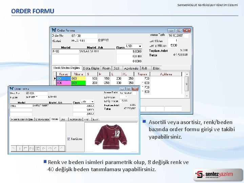The height and width of the screenshot is (183, 244).
Task: Click the Model code field in the rear window
Action: click(x=65, y=52)
